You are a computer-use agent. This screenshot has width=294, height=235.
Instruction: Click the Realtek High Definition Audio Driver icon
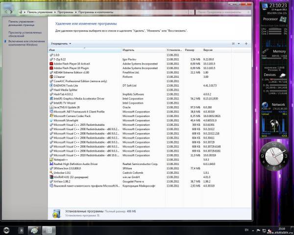51,164
